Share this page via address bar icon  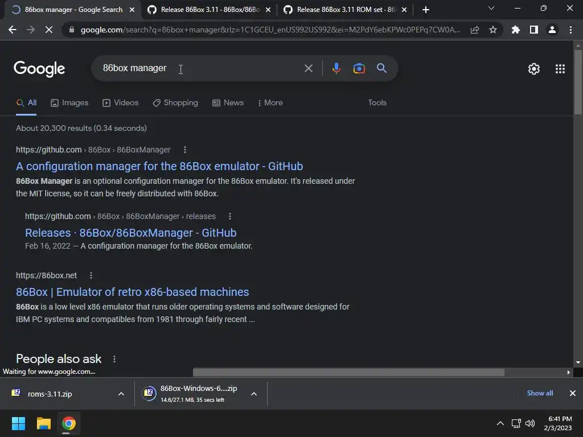coord(475,30)
